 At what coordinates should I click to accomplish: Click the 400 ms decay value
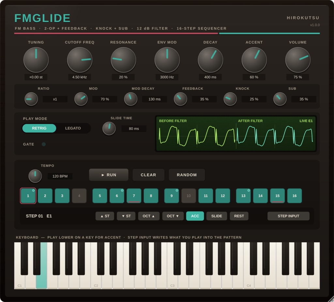pyautogui.click(x=210, y=77)
